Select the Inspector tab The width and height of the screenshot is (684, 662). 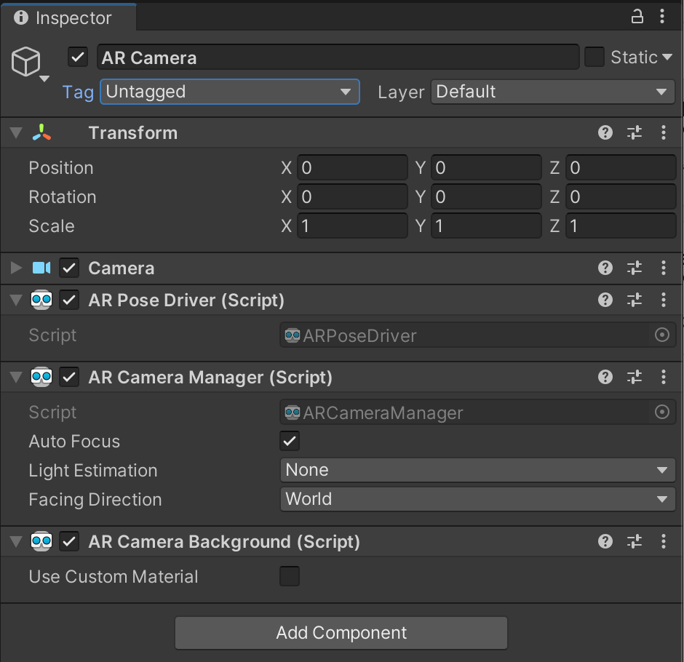(x=68, y=18)
